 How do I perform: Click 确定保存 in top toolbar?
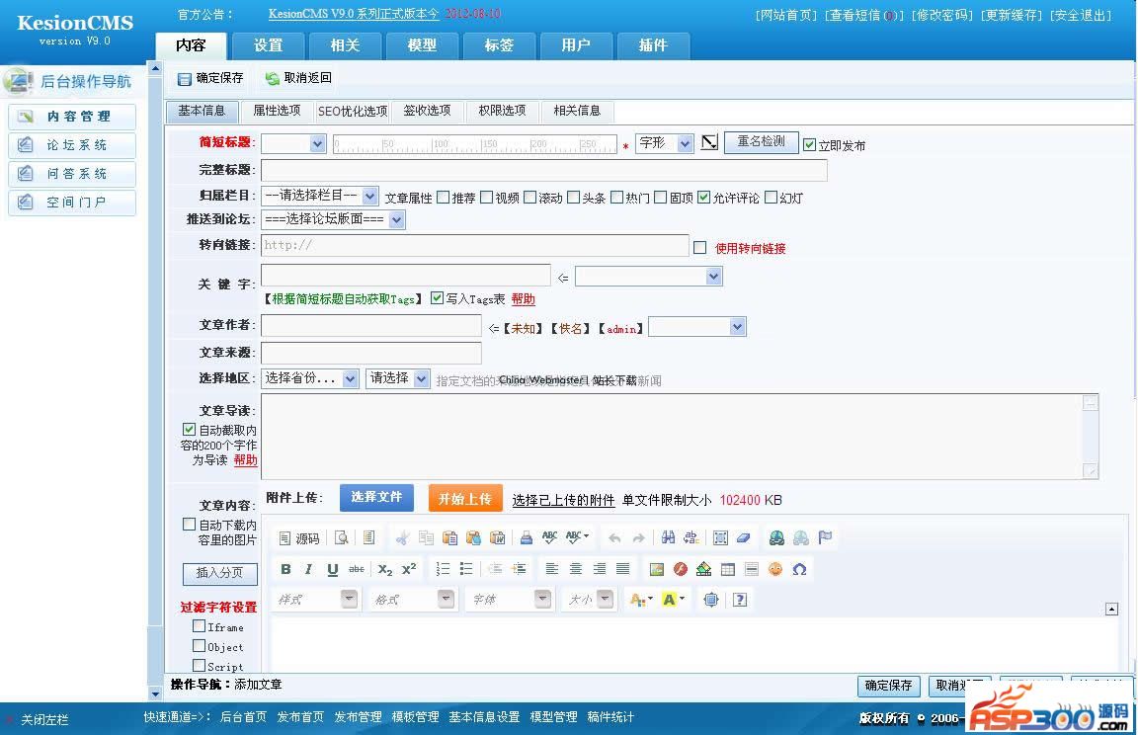coord(211,78)
